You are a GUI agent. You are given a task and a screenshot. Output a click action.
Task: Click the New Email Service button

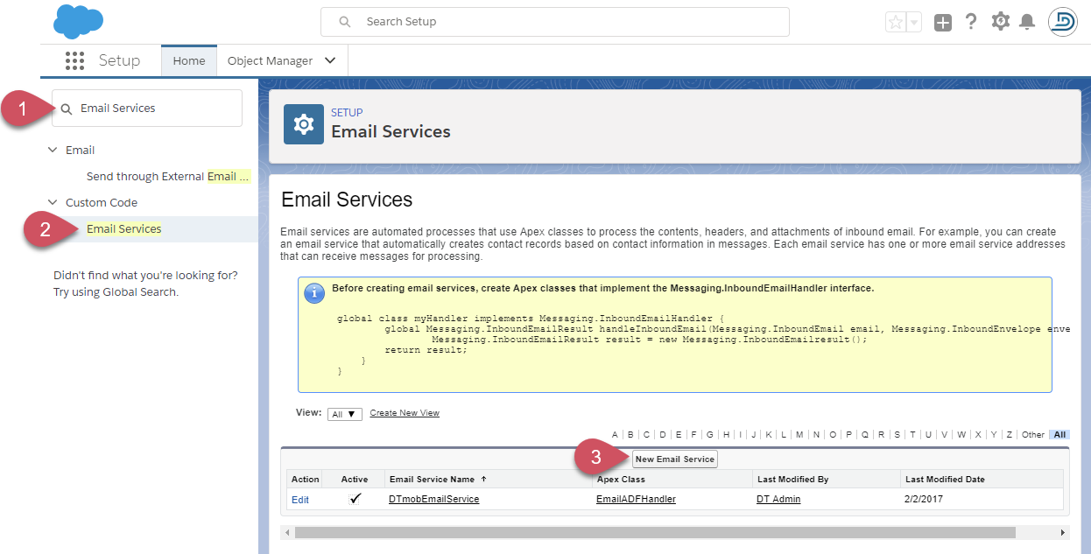pyautogui.click(x=674, y=458)
